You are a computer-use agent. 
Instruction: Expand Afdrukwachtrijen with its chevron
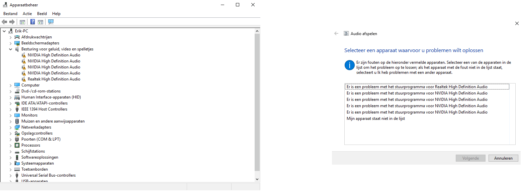(10, 37)
